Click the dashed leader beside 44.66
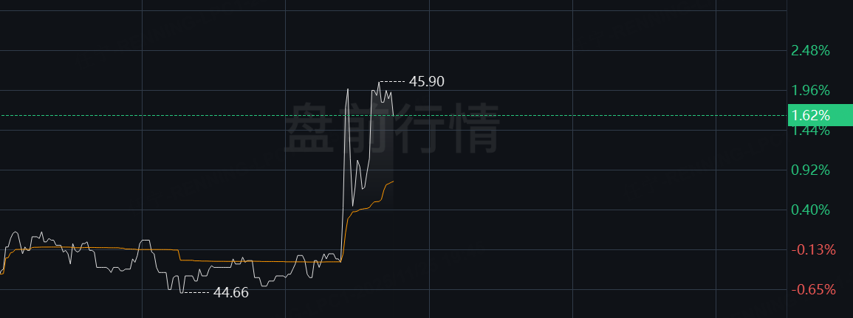This screenshot has width=853, height=318. [196, 292]
